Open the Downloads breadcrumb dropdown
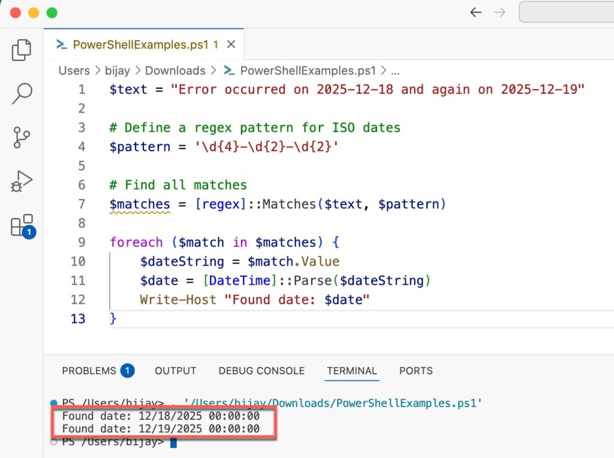The width and height of the screenshot is (614, 458). tap(175, 71)
